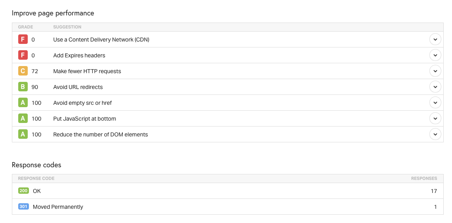
Task: Click the SUGGESTION column header
Action: tap(67, 27)
